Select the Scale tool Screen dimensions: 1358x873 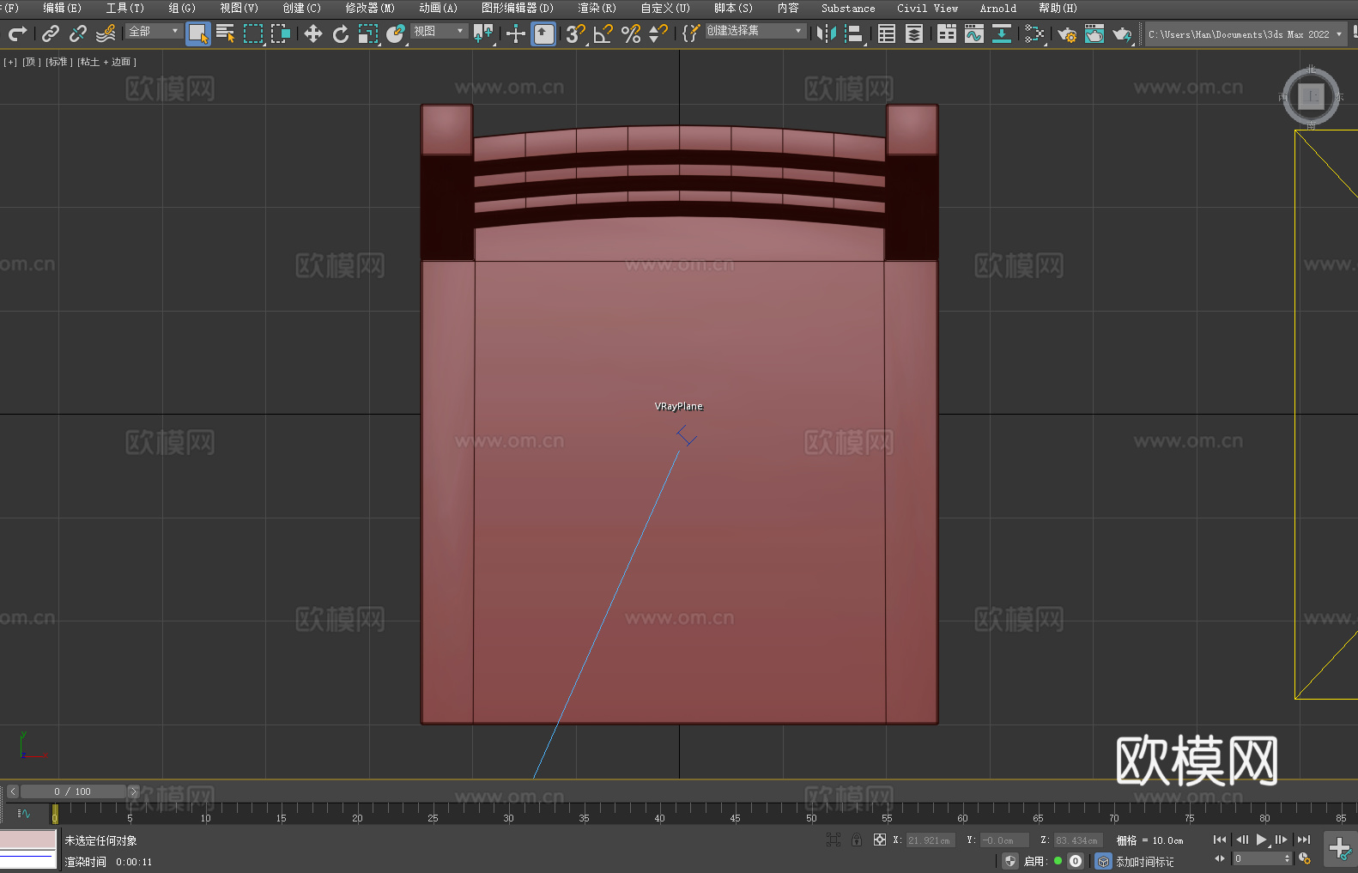[x=368, y=33]
